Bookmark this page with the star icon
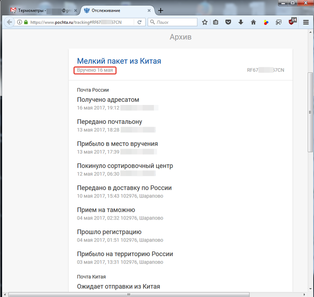The height and width of the screenshot is (297, 314). point(205,22)
